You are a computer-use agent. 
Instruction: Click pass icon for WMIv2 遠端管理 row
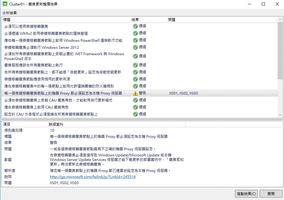[135, 34]
